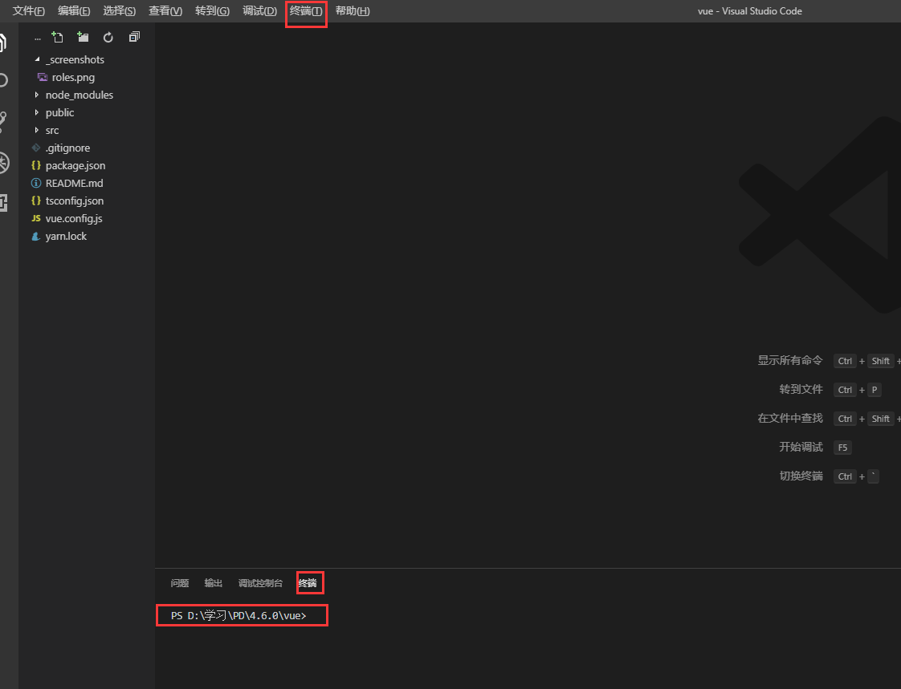Select the public folder name

pos(59,112)
